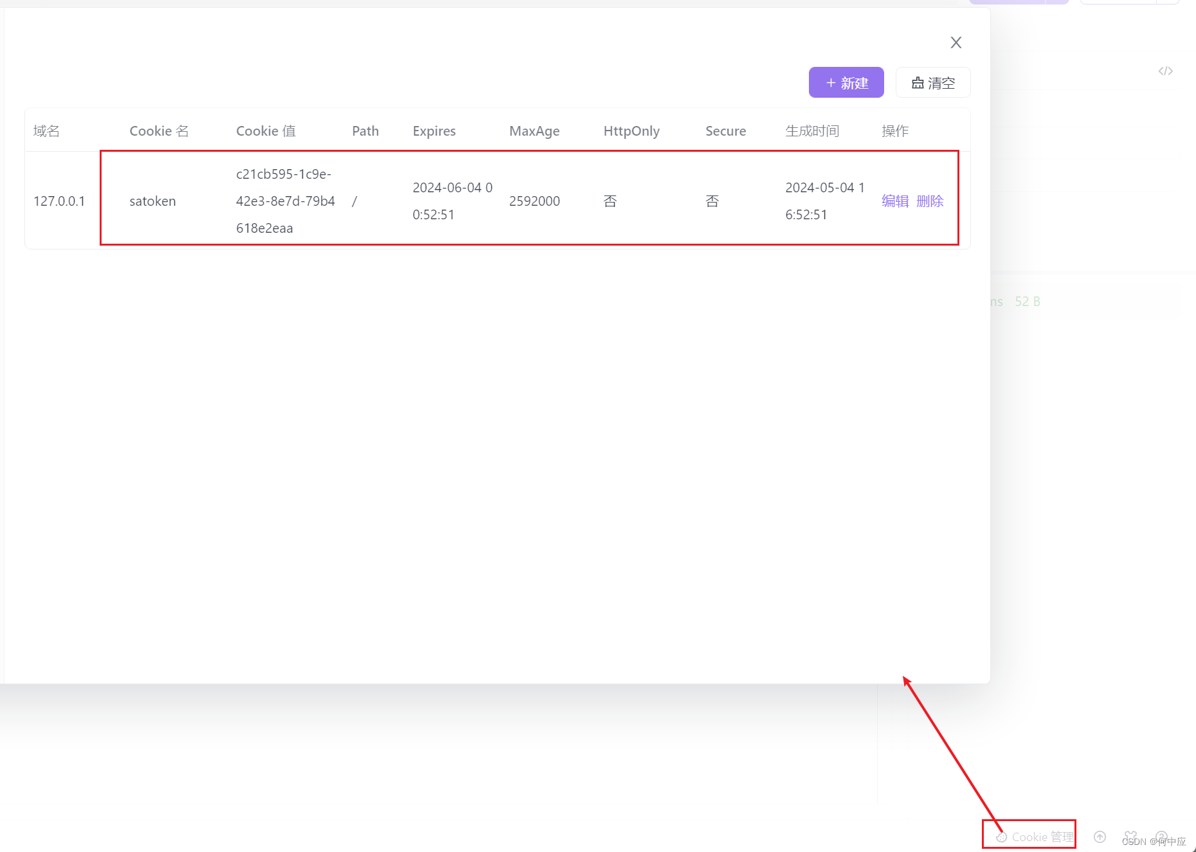
Task: Click 删除 to delete the satoken cookie
Action: coord(930,201)
